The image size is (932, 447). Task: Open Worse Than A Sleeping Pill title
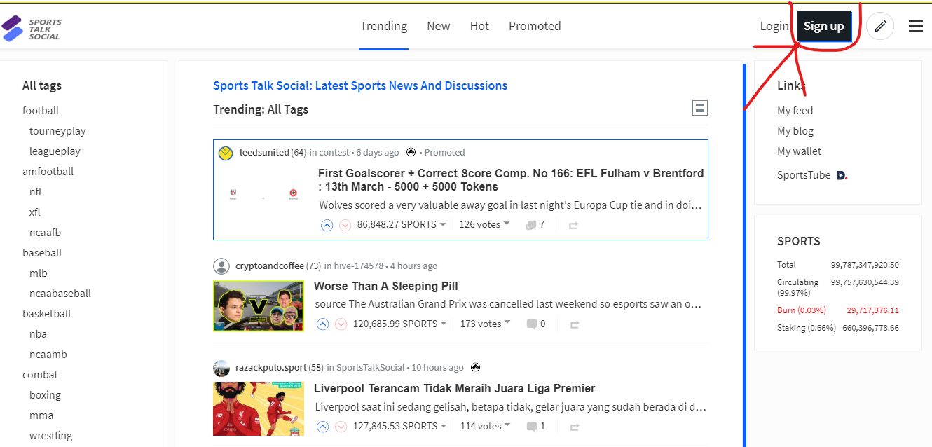click(386, 286)
